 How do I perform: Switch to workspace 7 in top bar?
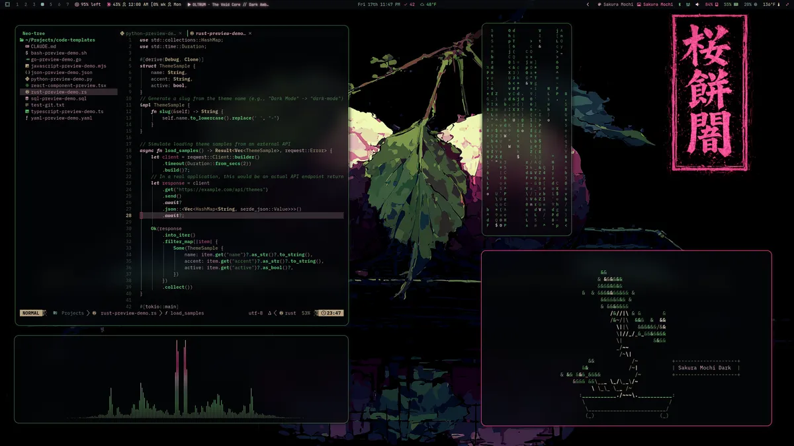[67, 5]
